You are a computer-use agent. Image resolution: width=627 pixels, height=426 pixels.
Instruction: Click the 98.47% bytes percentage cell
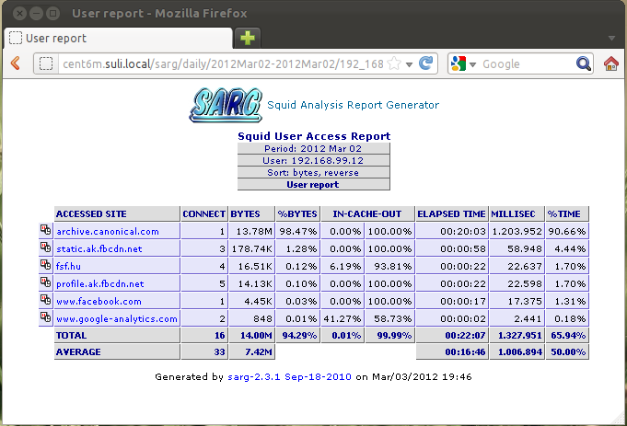coord(297,231)
